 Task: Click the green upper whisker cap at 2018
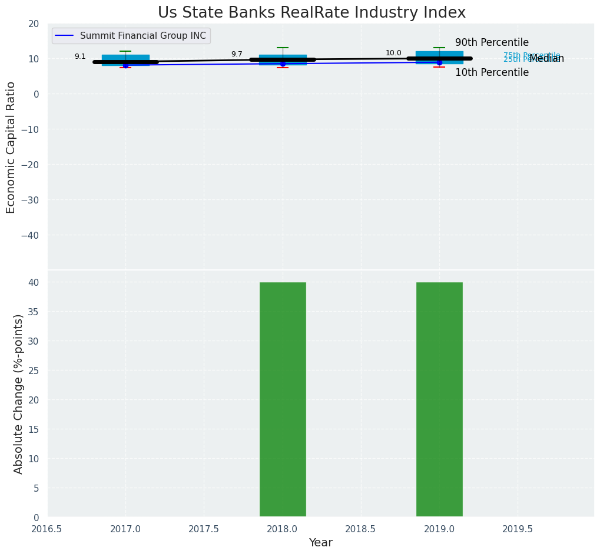point(283,48)
